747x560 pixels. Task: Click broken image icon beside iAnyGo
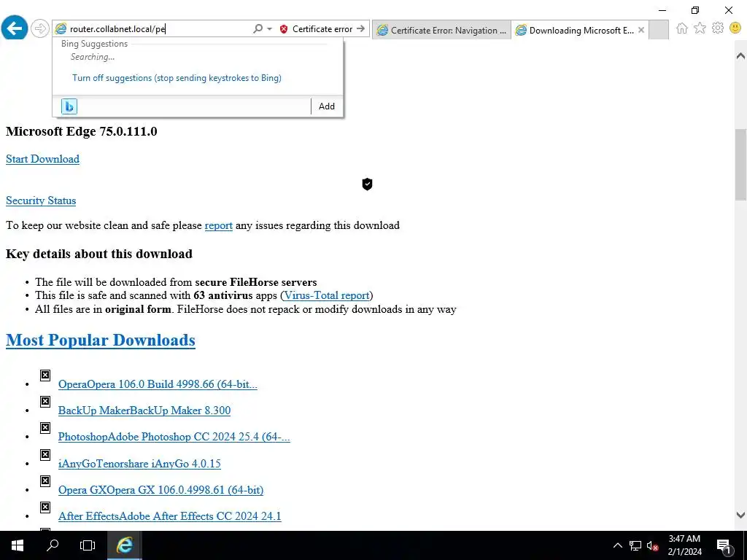(x=45, y=455)
